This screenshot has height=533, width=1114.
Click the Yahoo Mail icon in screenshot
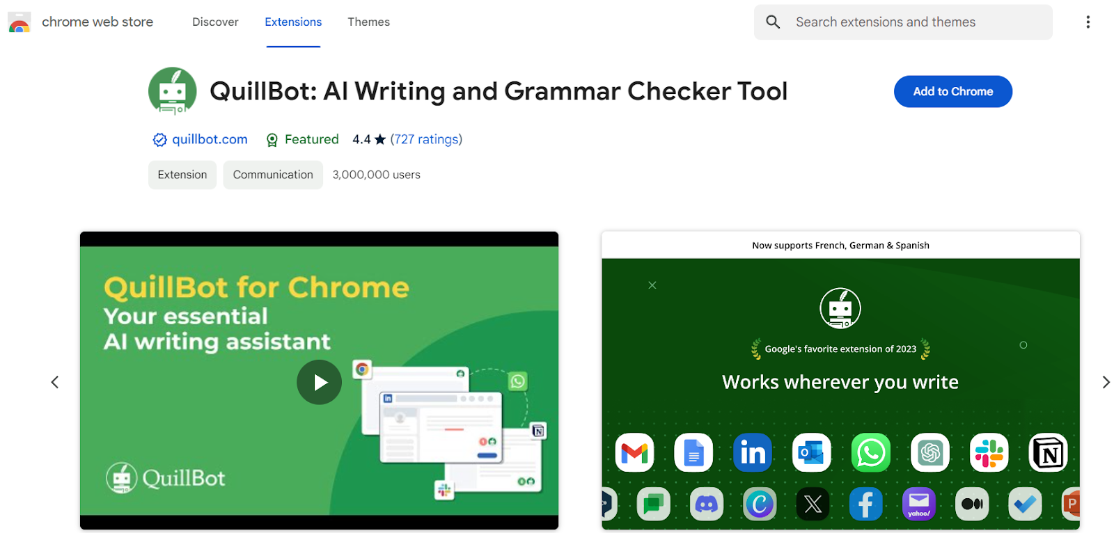tap(919, 504)
